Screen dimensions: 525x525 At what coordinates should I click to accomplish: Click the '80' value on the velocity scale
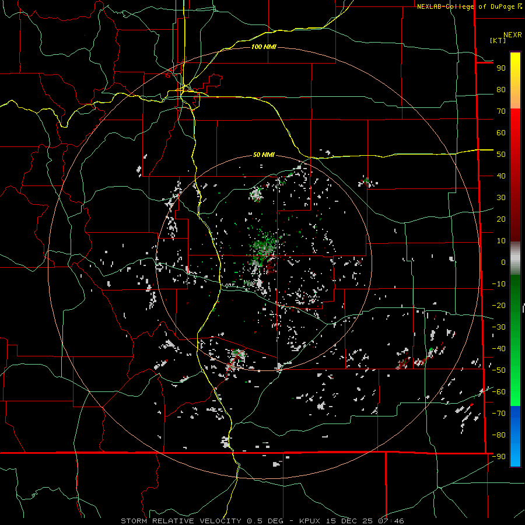501,90
